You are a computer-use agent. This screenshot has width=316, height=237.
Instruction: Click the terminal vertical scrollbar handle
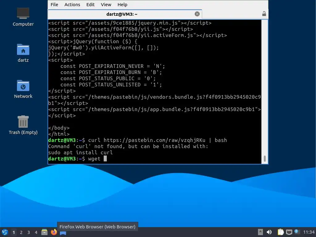(x=264, y=158)
